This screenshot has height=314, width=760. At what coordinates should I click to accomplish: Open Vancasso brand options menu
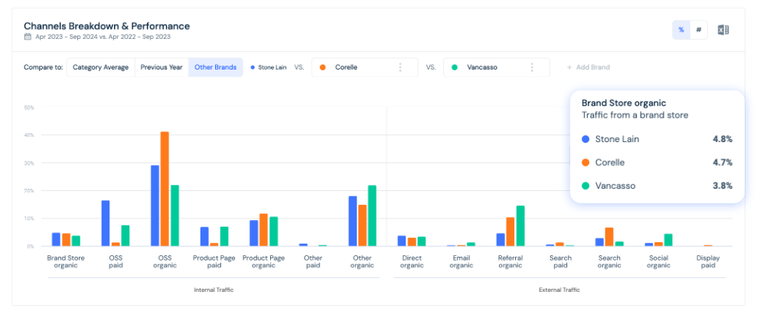(532, 67)
